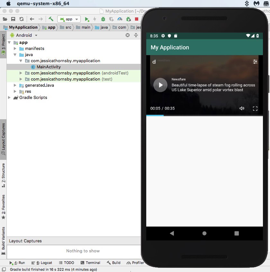
Task: Open video settings sliders icon in emulator
Action: tap(255, 62)
